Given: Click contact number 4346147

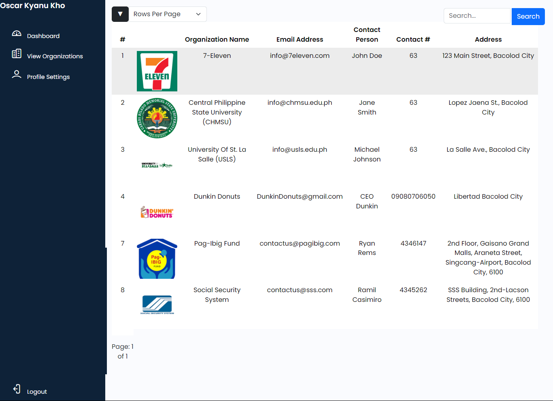Looking at the screenshot, I should [x=413, y=243].
